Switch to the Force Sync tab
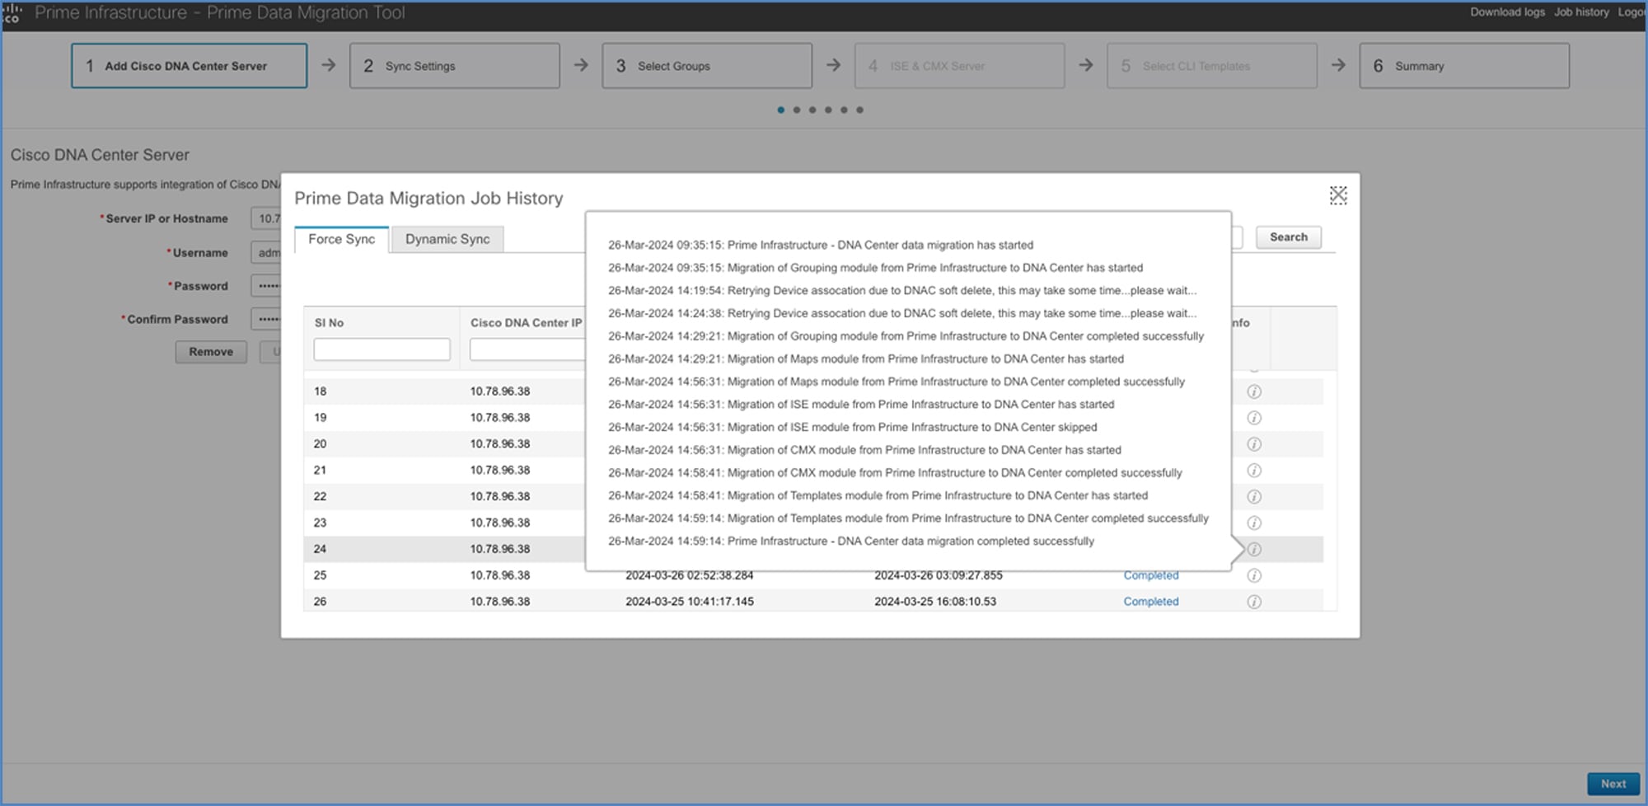Image resolution: width=1648 pixels, height=806 pixels. click(x=341, y=239)
